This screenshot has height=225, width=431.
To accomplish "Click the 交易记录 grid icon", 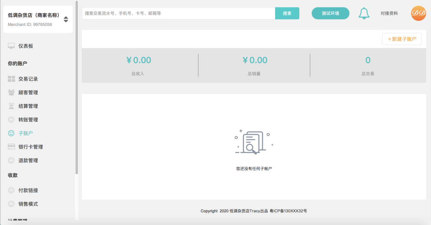I will click(x=11, y=79).
